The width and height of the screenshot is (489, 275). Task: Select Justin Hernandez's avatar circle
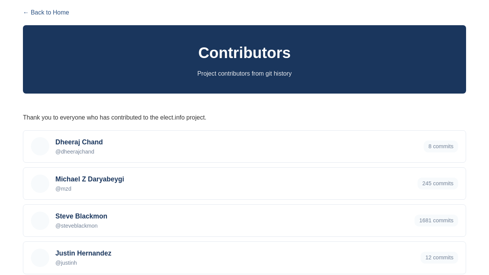40,258
